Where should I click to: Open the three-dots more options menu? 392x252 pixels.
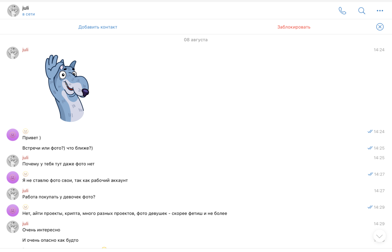380,11
